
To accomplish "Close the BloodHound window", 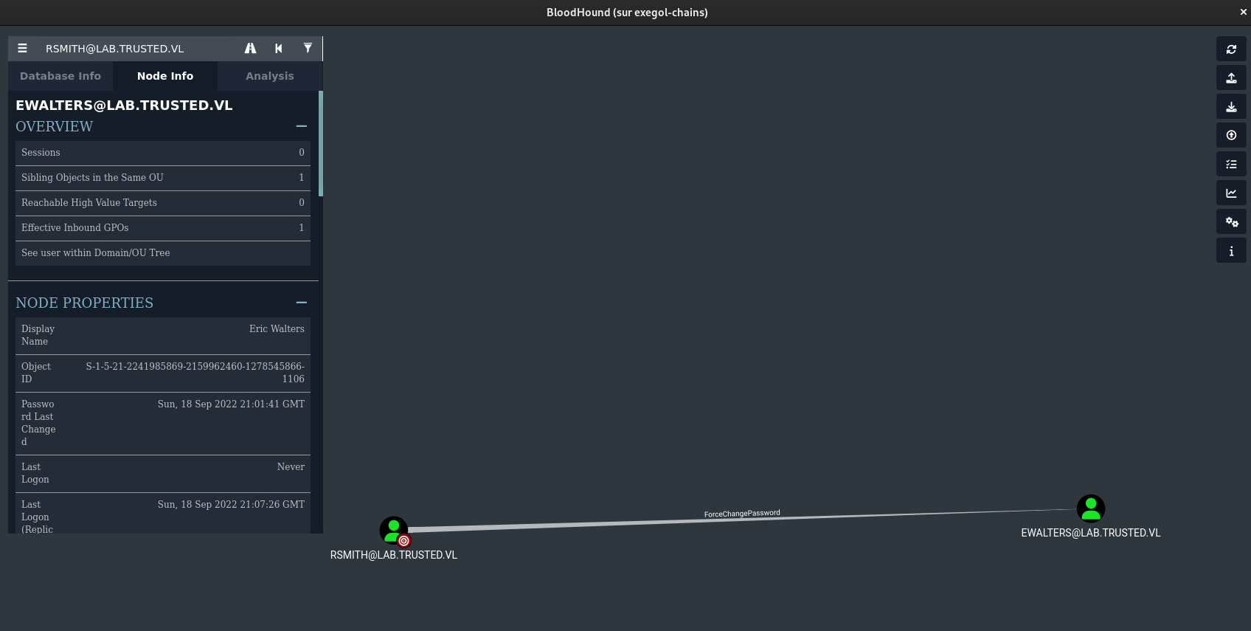I will pos(1243,13).
